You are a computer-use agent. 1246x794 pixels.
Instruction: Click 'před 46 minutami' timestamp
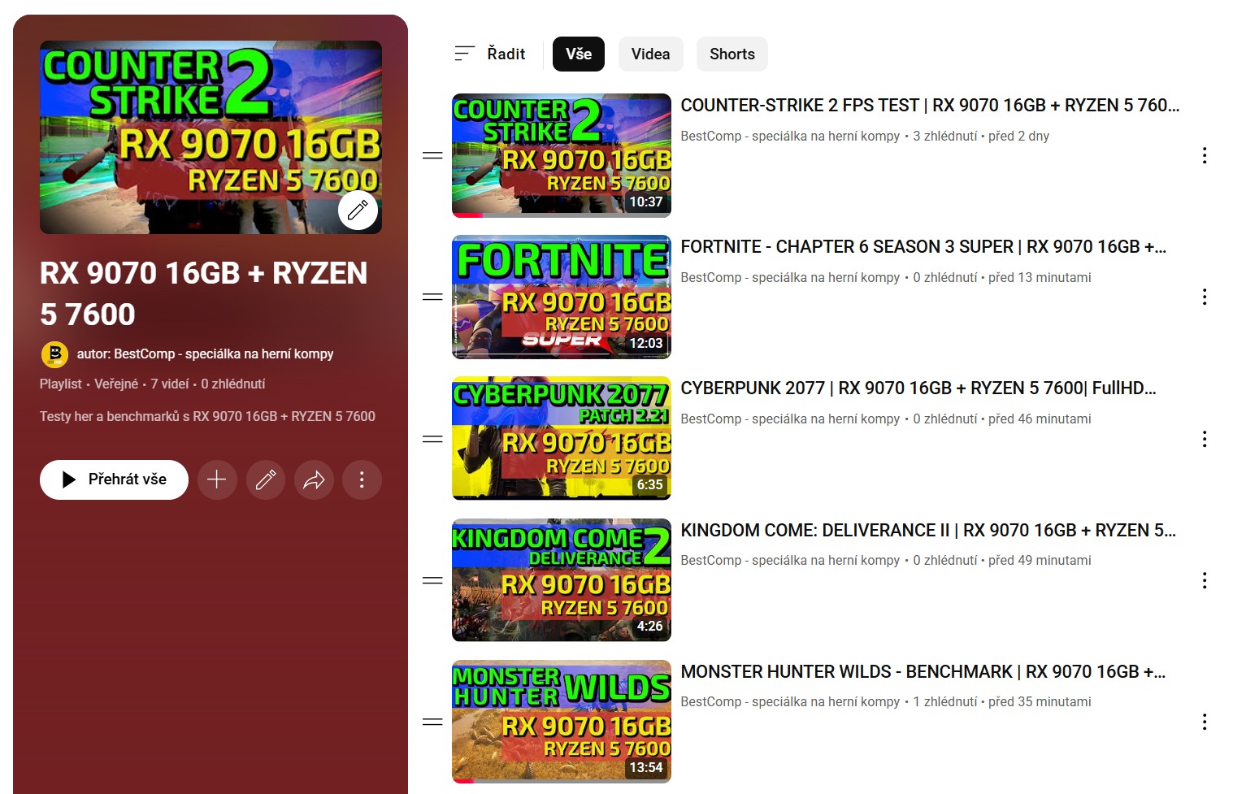coord(1040,419)
